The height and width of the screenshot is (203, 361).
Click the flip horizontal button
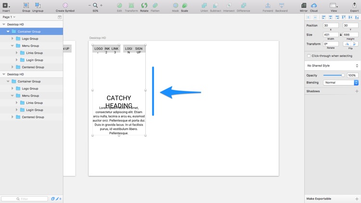pos(347,44)
